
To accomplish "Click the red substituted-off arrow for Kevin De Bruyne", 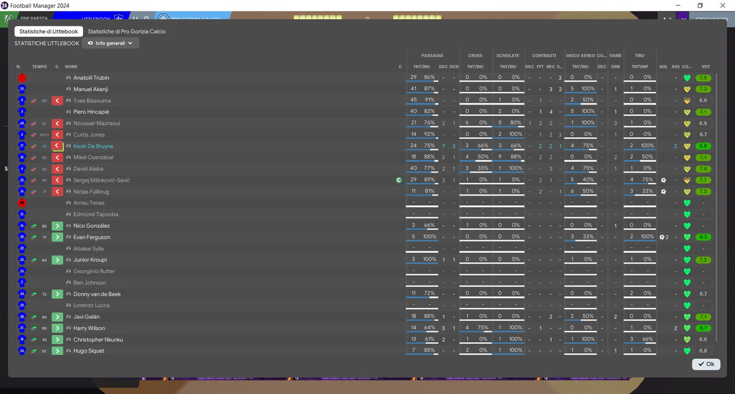I will point(57,146).
